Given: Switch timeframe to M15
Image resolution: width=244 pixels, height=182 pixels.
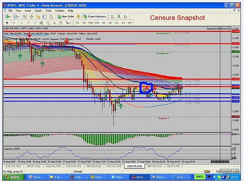Looking at the screenshot, I should (x=91, y=23).
